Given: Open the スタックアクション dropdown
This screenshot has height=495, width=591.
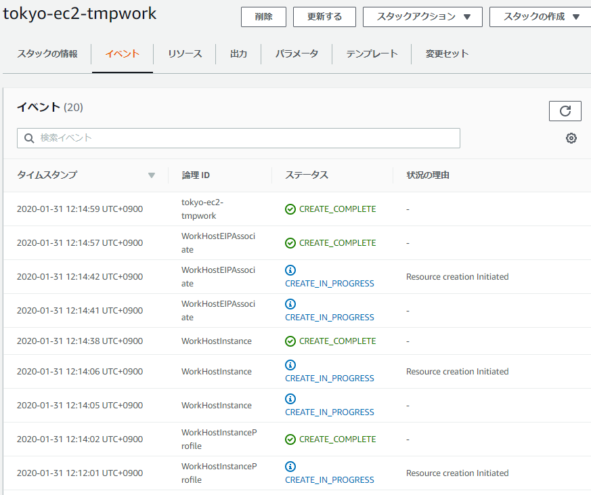Looking at the screenshot, I should point(422,17).
